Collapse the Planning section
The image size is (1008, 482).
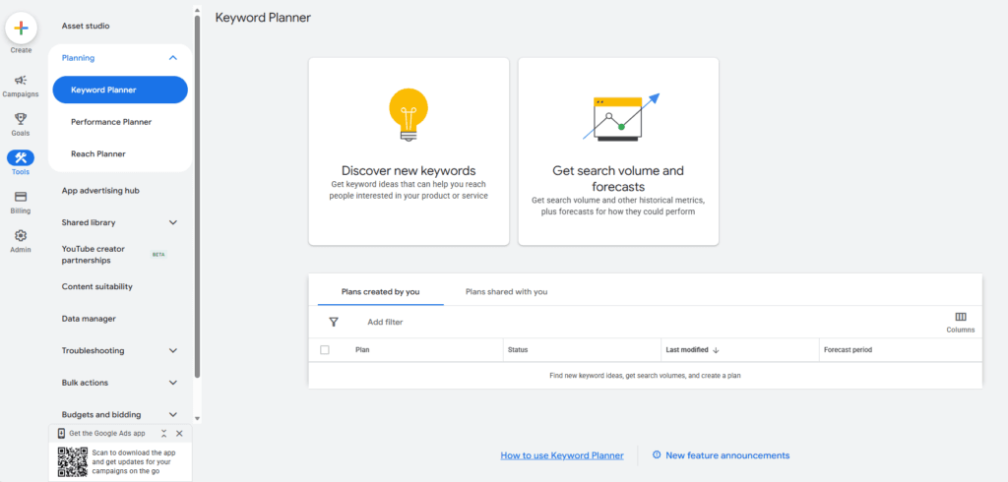point(172,58)
